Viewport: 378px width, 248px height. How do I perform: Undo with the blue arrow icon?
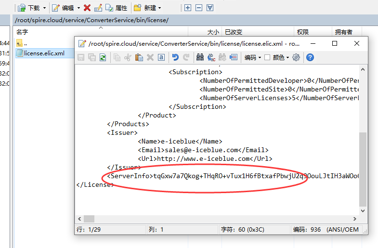(x=175, y=57)
